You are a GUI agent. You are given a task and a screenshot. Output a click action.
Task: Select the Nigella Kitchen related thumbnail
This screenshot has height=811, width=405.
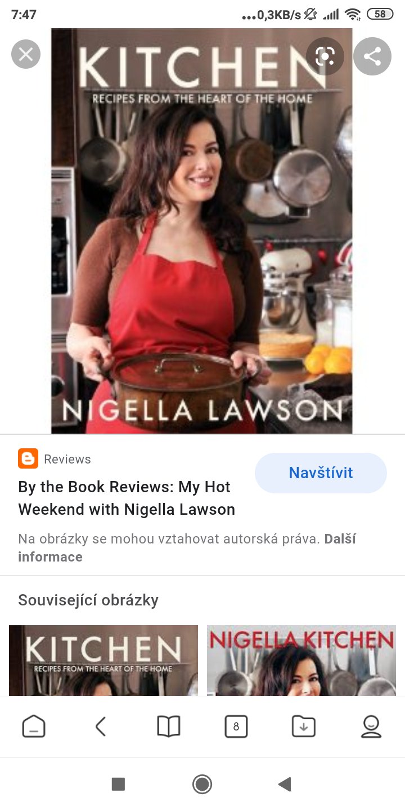[x=301, y=661]
